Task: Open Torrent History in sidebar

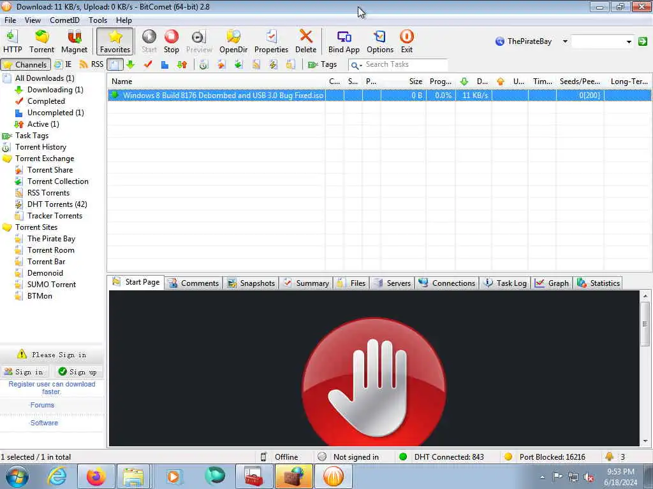Action: pos(40,147)
